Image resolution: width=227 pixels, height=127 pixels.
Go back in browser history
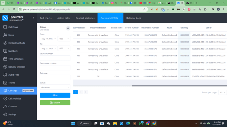4,9
